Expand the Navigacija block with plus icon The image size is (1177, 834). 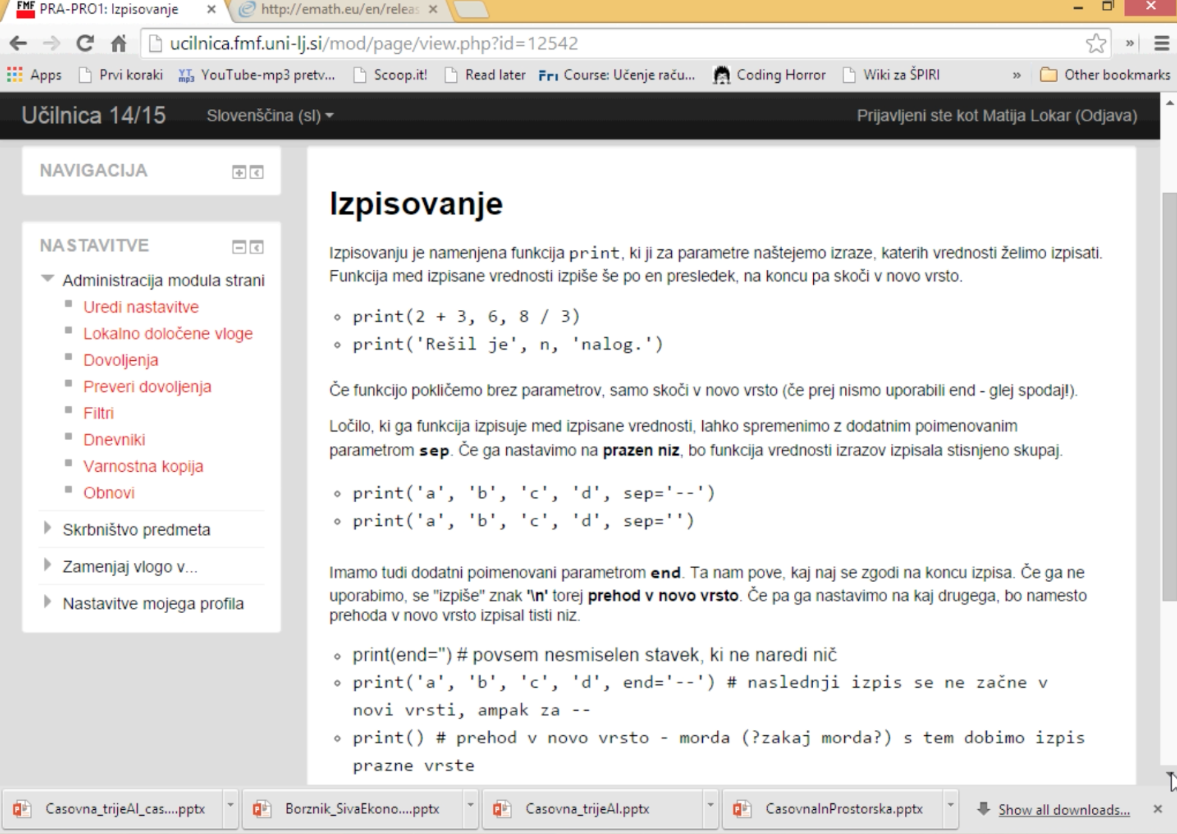point(239,172)
